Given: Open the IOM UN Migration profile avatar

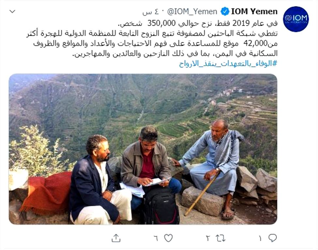Looking at the screenshot, I should click(x=296, y=19).
